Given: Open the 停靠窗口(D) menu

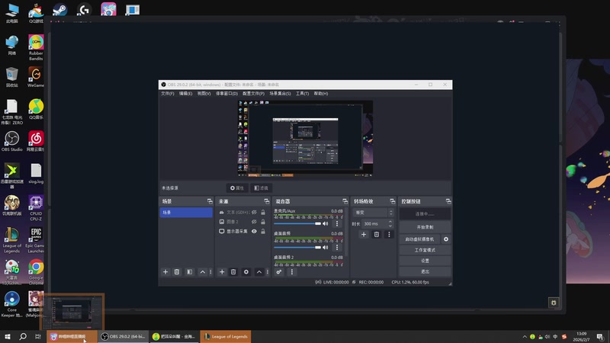Looking at the screenshot, I should coord(226,94).
